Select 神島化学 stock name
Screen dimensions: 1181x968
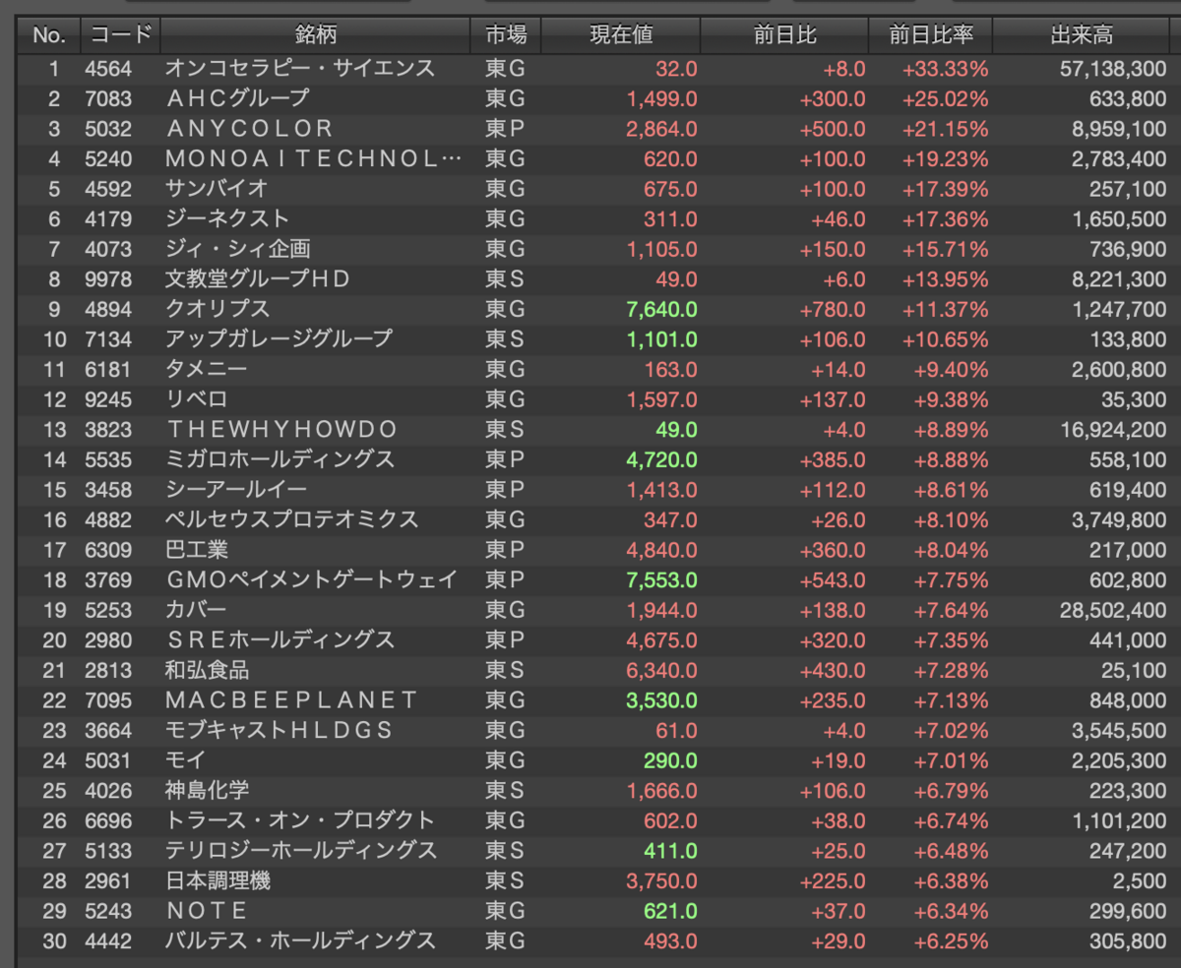pyautogui.click(x=207, y=791)
